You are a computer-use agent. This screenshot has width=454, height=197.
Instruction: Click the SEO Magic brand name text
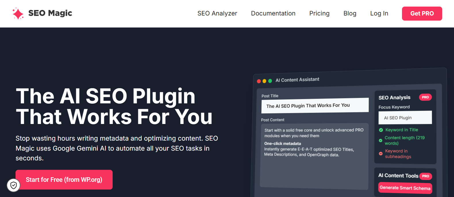pos(50,13)
